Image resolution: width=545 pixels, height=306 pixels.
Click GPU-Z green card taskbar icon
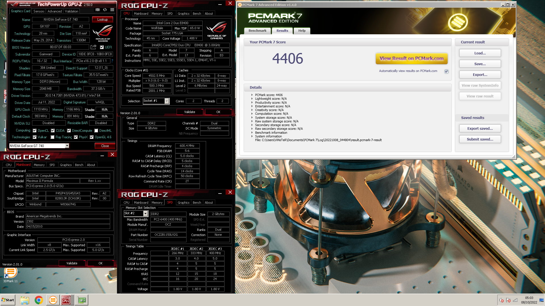click(82, 300)
